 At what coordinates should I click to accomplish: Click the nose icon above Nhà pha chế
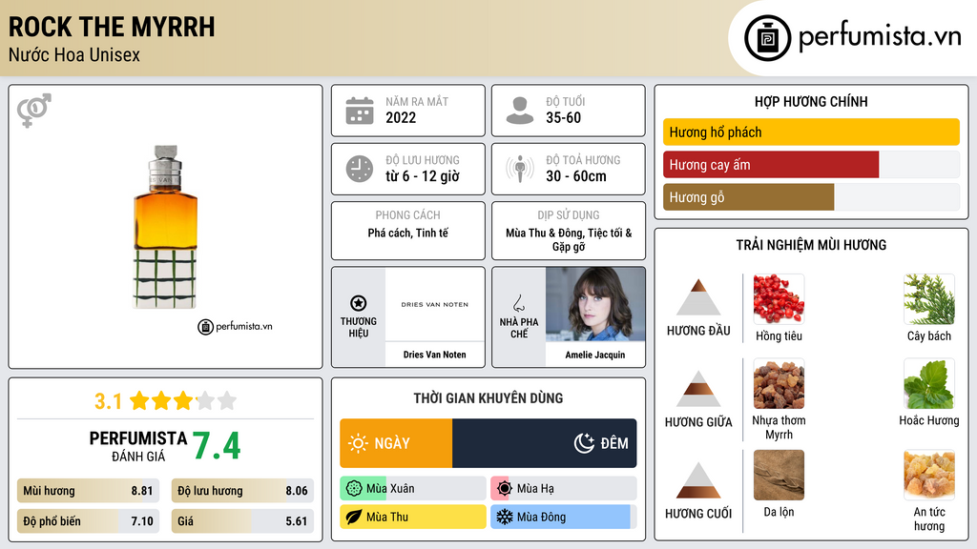pos(518,303)
